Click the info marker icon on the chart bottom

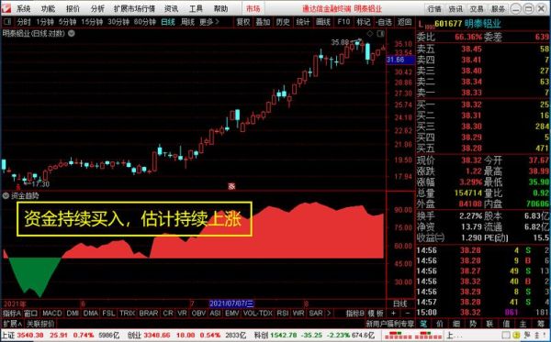231,186
